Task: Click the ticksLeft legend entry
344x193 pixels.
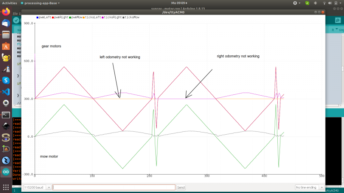Action: (92, 17)
